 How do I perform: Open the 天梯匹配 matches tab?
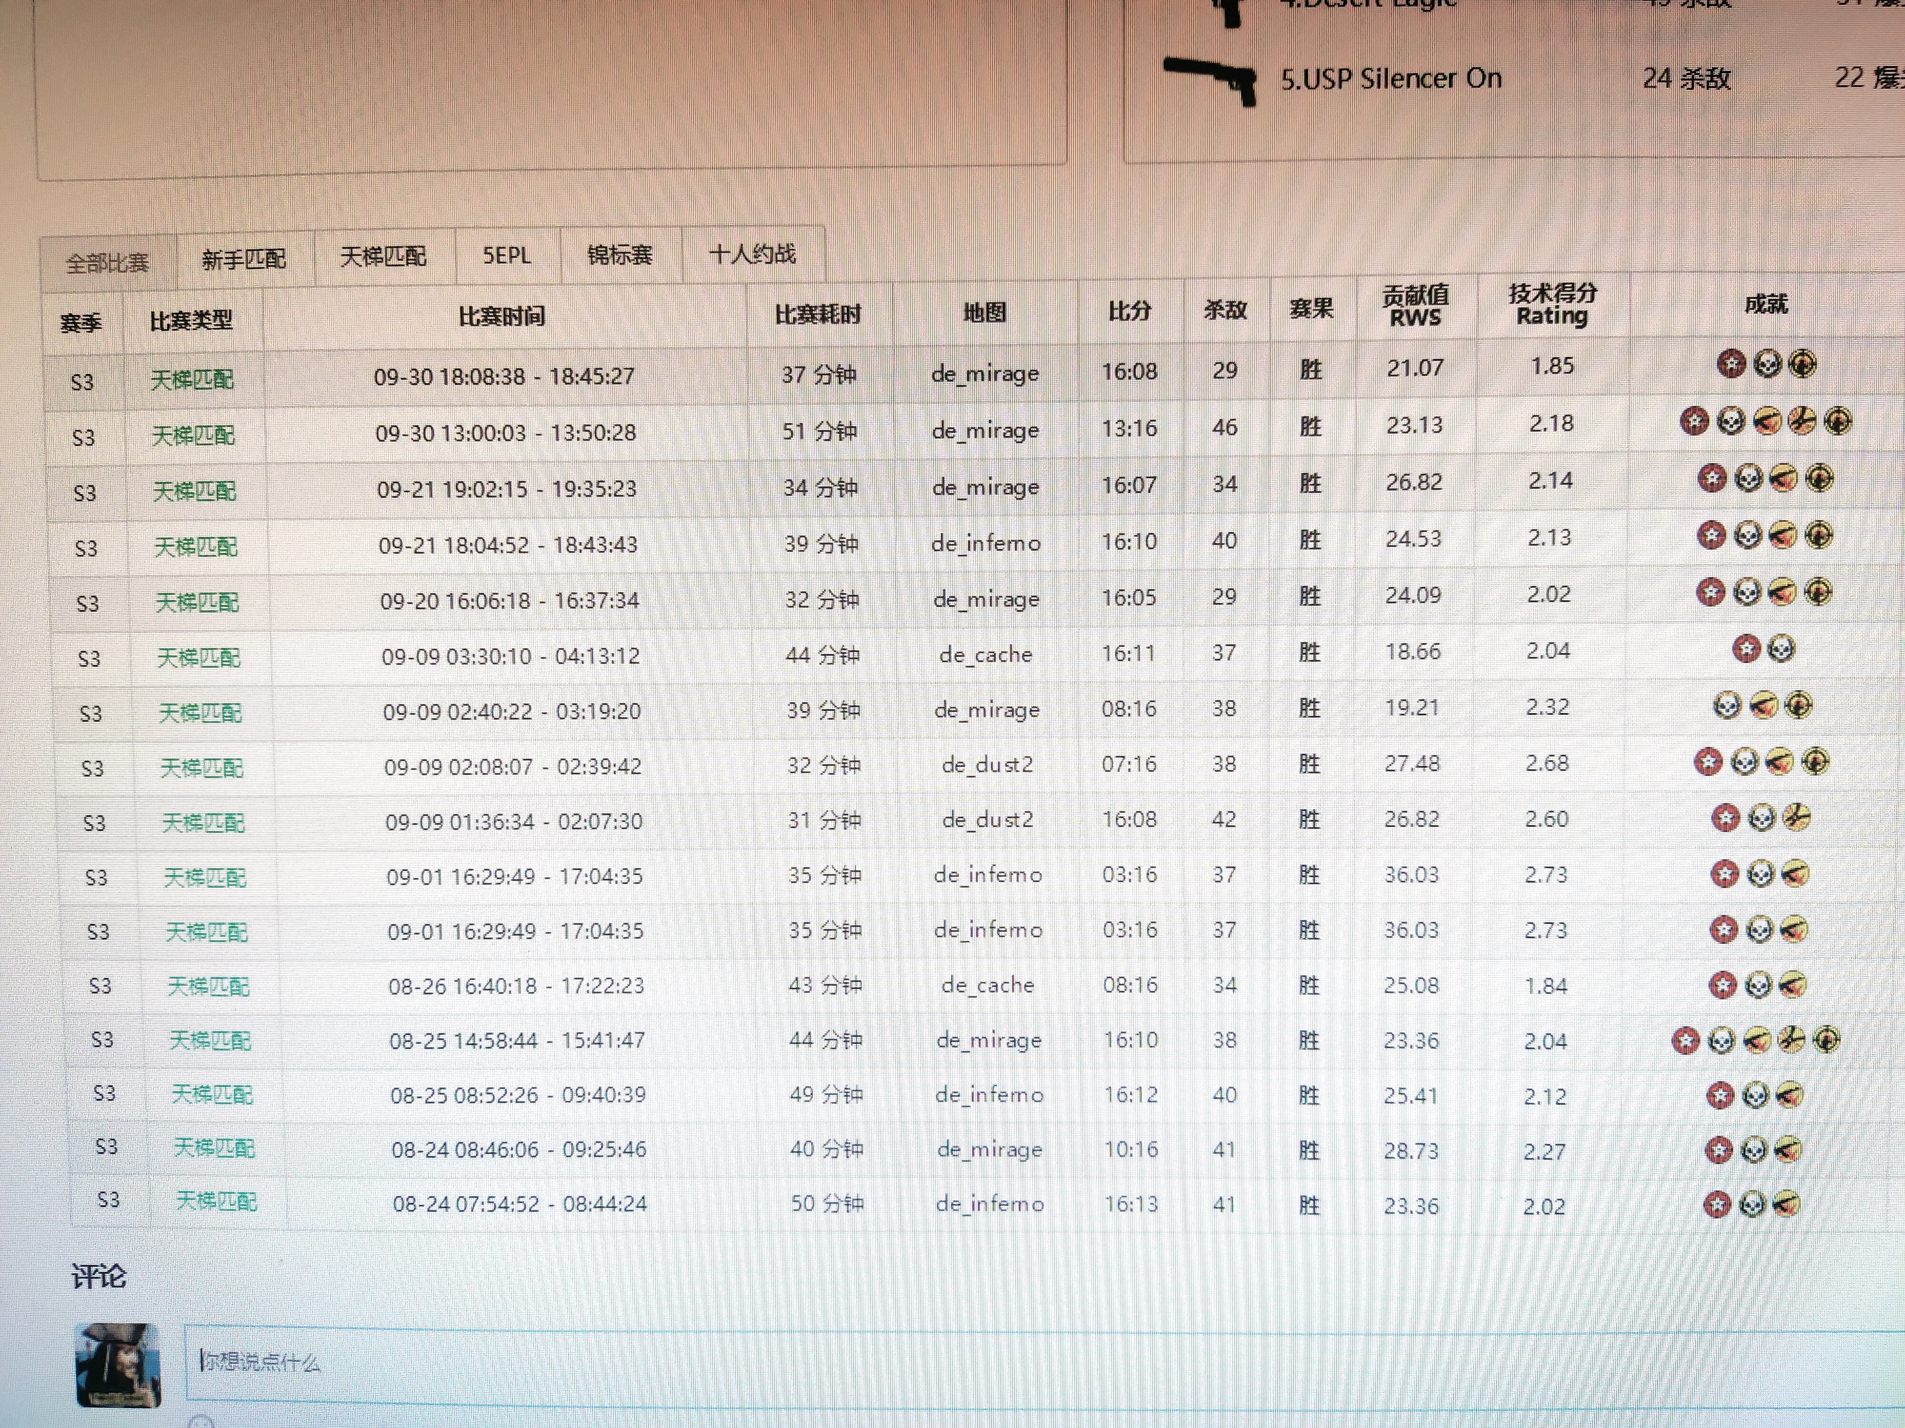(383, 257)
